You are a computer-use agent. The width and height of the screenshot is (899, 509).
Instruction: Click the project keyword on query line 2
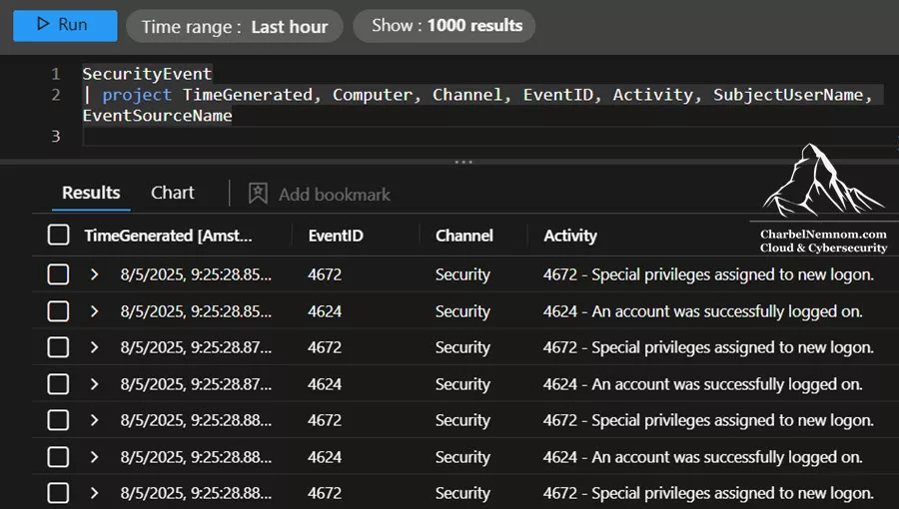pyautogui.click(x=137, y=95)
